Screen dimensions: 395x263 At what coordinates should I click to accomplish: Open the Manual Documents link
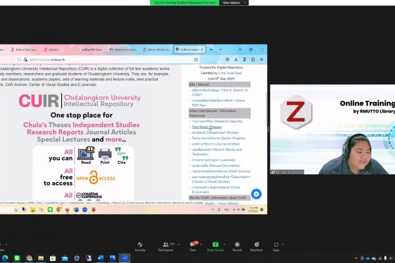[216, 166]
